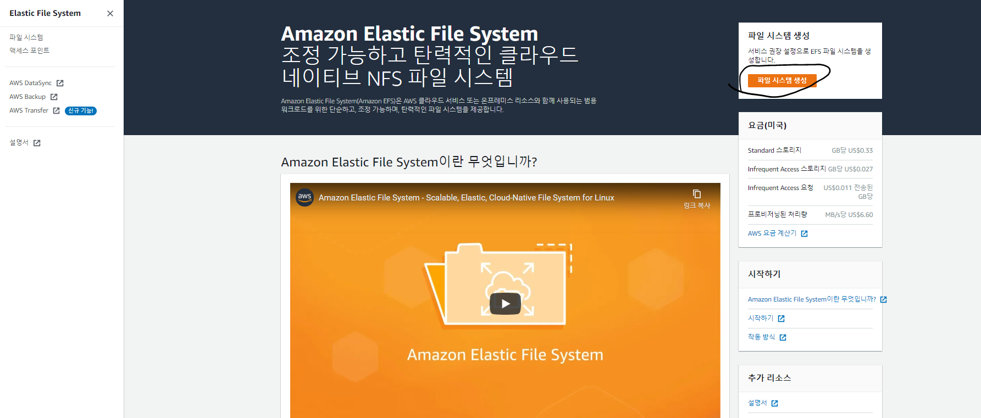Close the Elastic File System side panel
Image resolution: width=981 pixels, height=418 pixels.
pyautogui.click(x=110, y=13)
